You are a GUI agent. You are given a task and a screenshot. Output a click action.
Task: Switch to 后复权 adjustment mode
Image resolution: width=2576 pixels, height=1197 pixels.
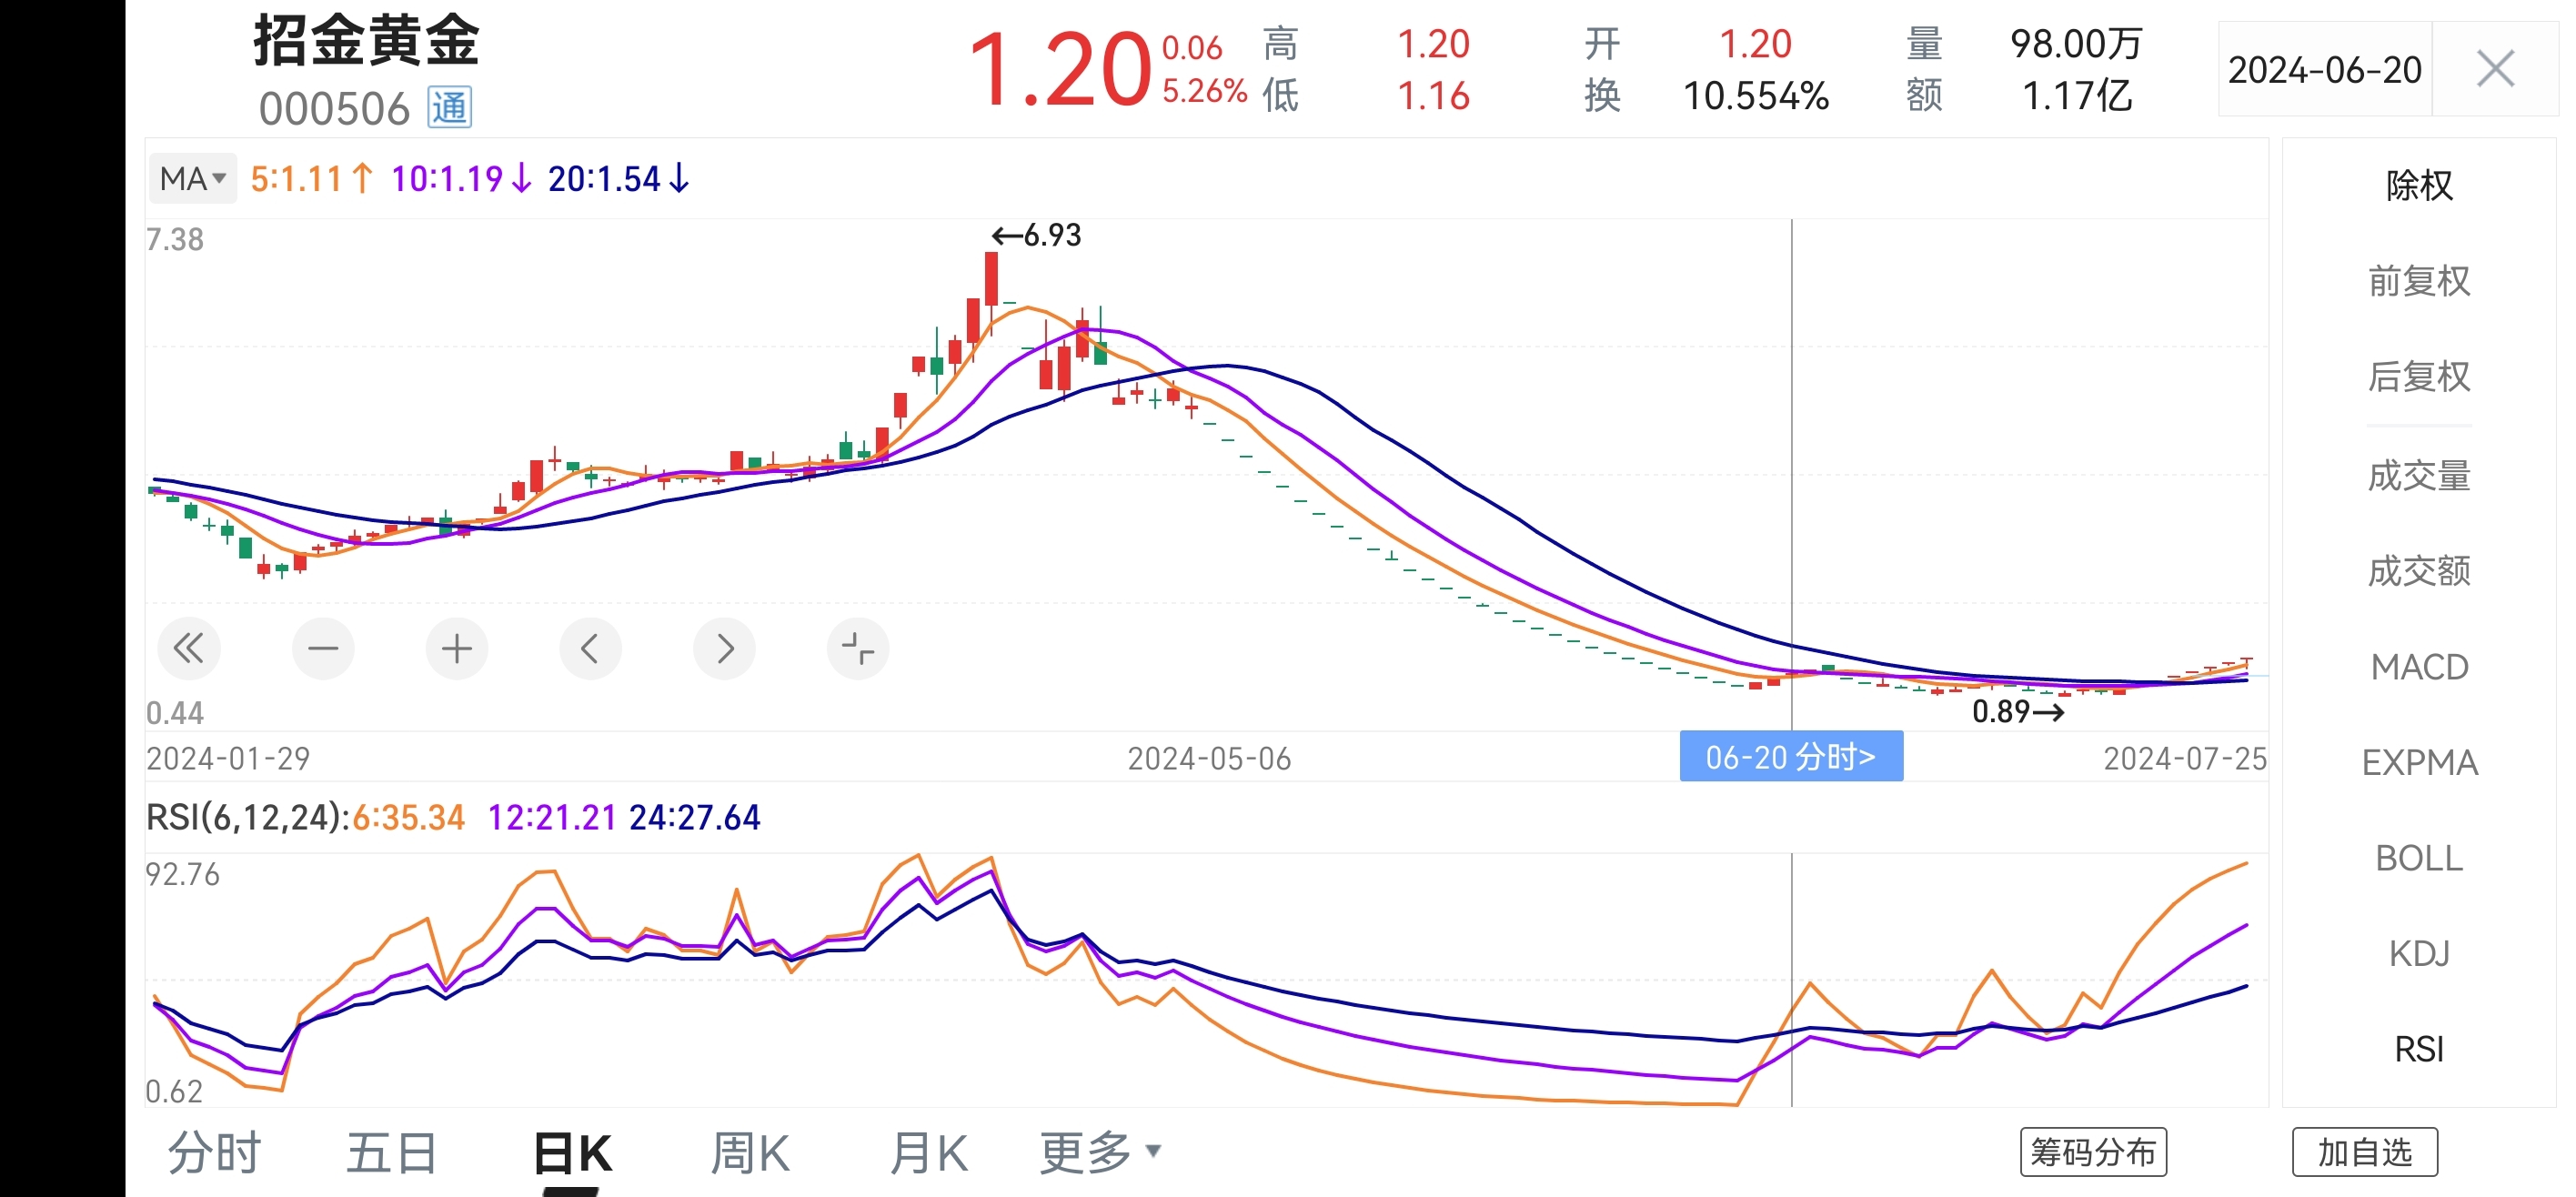point(2418,378)
